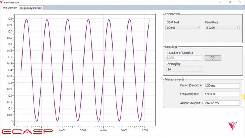Click the 'Frequency (Hz)' label
The image size is (245, 138).
(190, 94)
